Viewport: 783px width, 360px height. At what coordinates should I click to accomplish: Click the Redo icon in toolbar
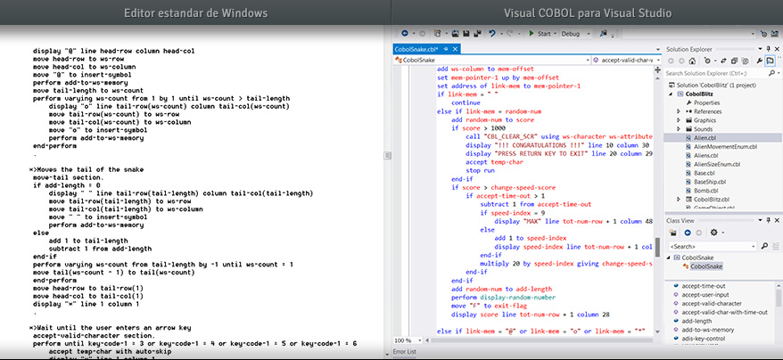(x=510, y=33)
